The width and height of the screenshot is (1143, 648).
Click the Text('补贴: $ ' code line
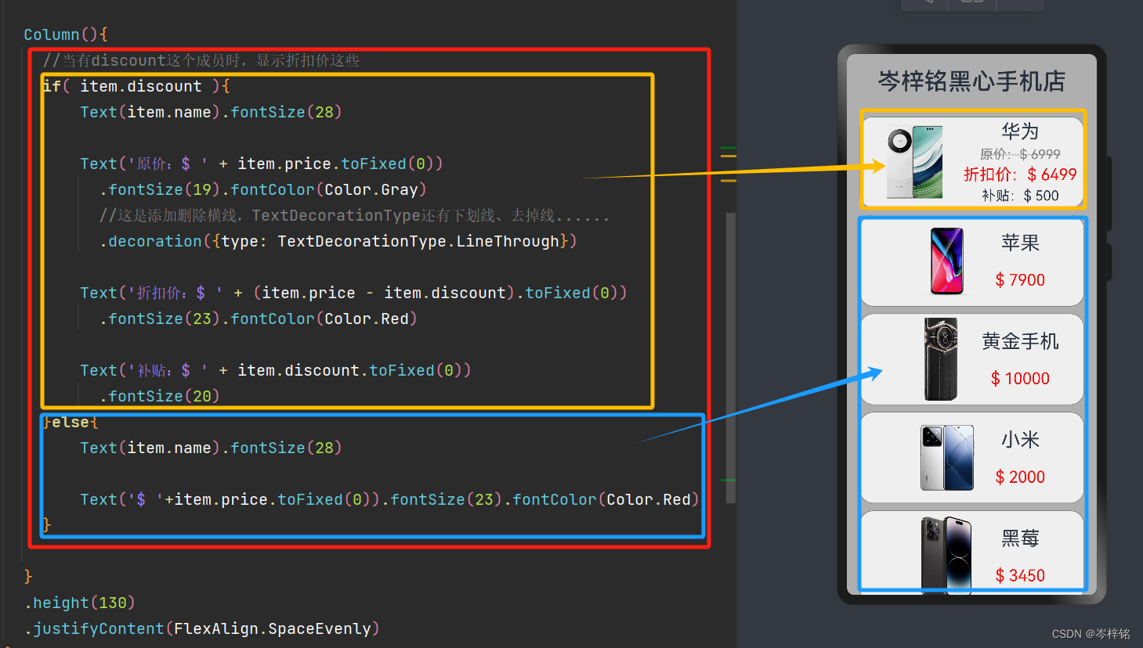[x=276, y=370]
